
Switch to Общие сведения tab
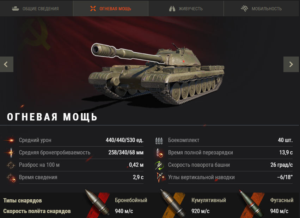[36, 8]
